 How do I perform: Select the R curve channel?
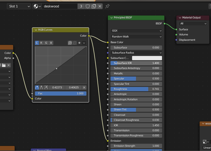coord(41,43)
